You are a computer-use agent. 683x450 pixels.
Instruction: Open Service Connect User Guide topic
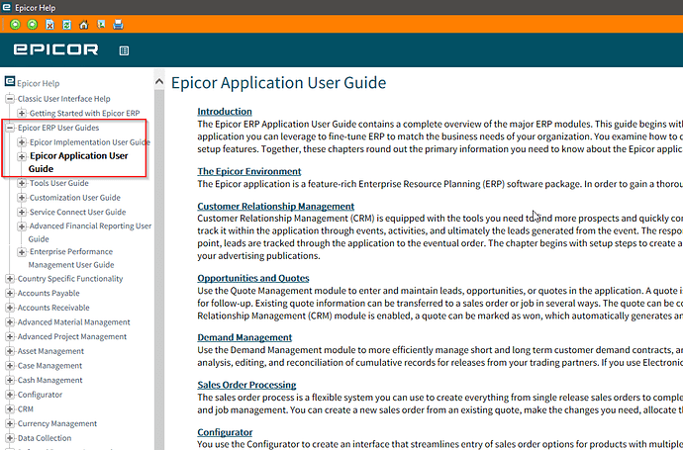(77, 212)
